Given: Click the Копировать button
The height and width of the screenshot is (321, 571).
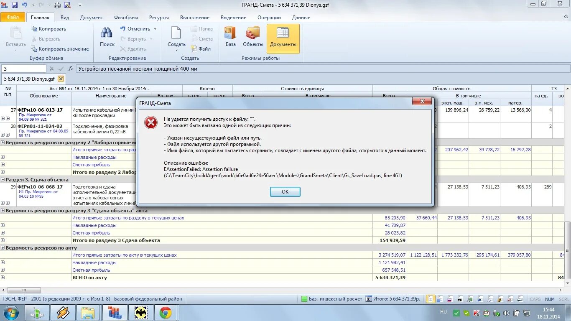Looking at the screenshot, I should pos(48,29).
